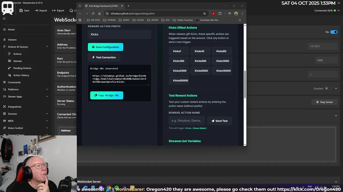Open the Adobe Acrobat extension icon

point(213,13)
